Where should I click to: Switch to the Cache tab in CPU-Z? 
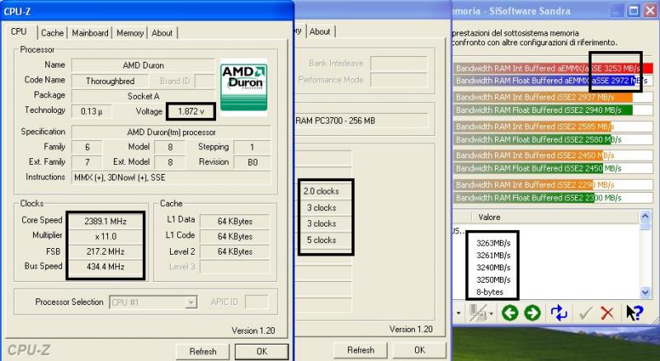tap(52, 33)
